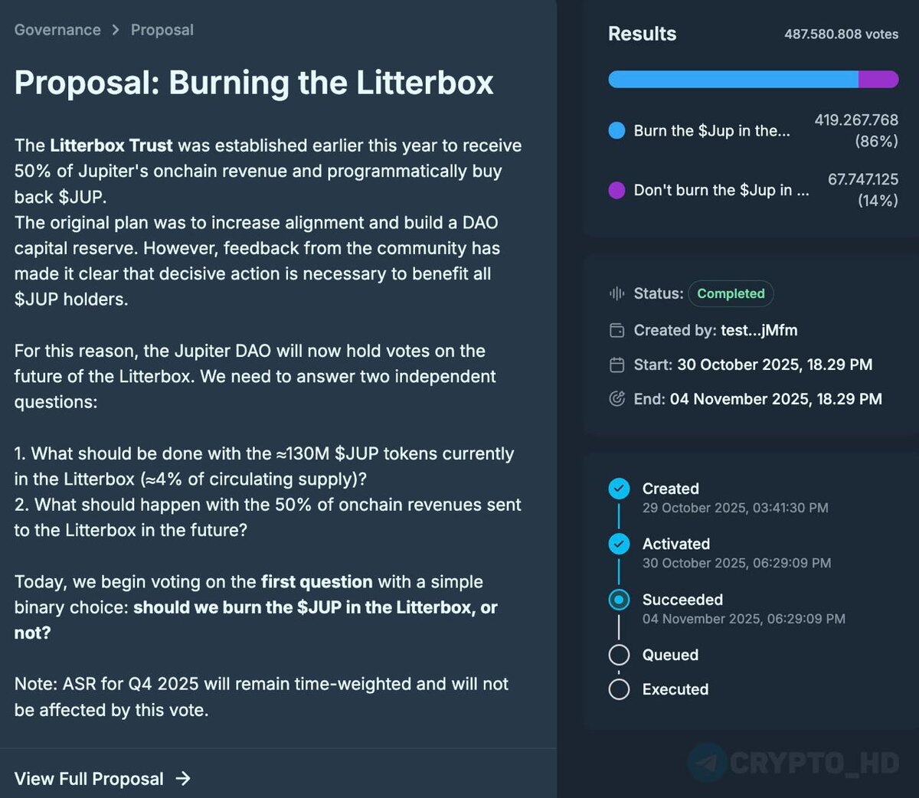Click the Succeeded current-step marker
The width and height of the screenshot is (919, 798).
619,600
